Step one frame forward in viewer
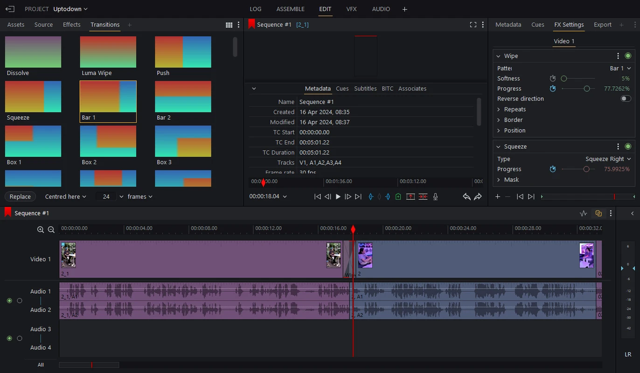The image size is (640, 373). coord(348,197)
